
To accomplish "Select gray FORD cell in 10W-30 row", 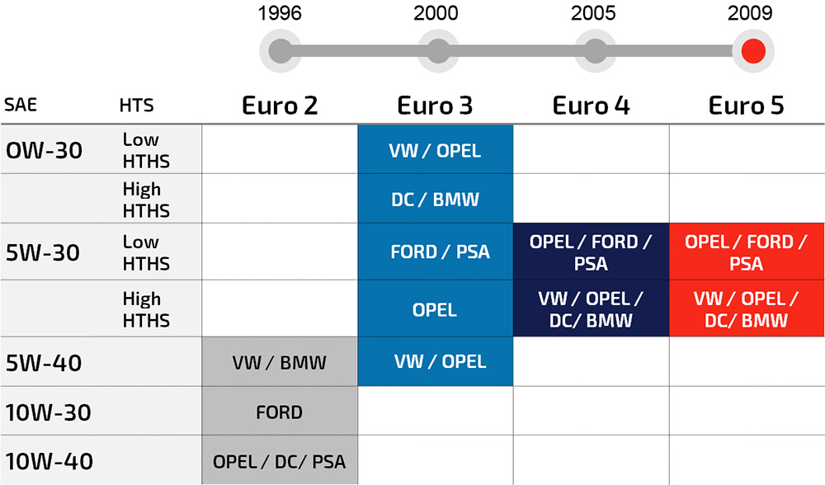I will (280, 411).
